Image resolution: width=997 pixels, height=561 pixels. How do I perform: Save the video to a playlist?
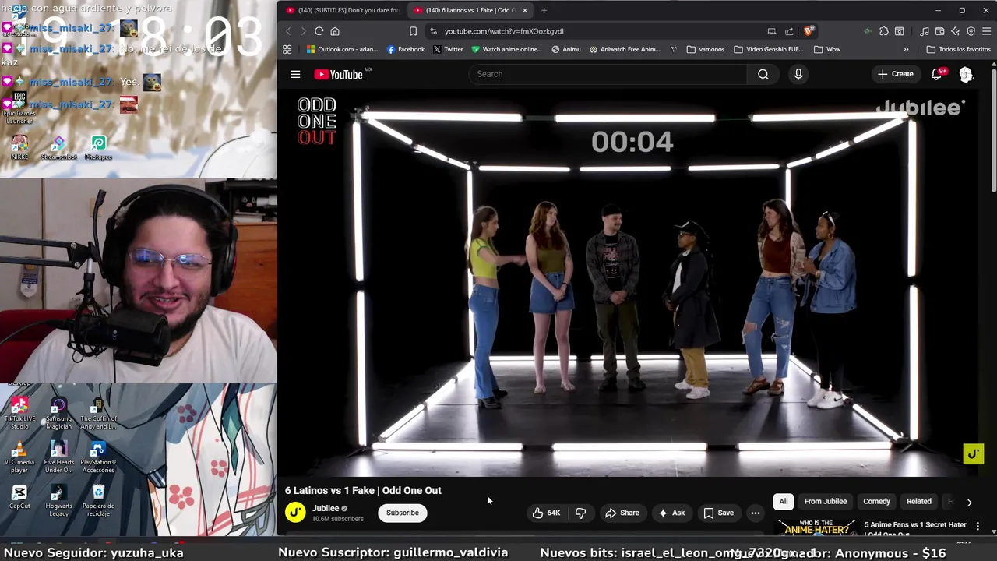[719, 513]
